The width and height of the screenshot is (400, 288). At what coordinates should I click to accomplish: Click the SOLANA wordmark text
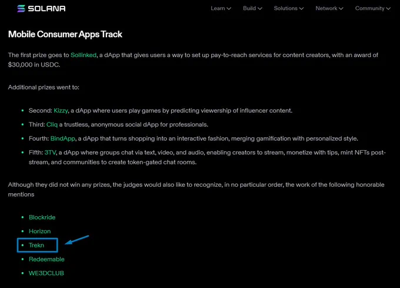click(46, 9)
